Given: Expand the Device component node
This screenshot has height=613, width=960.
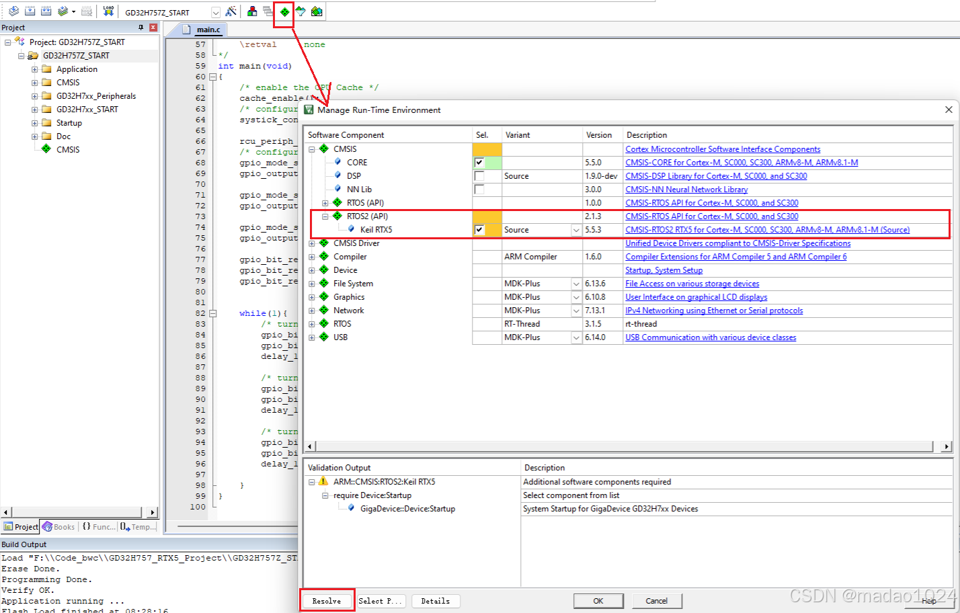Looking at the screenshot, I should click(312, 270).
